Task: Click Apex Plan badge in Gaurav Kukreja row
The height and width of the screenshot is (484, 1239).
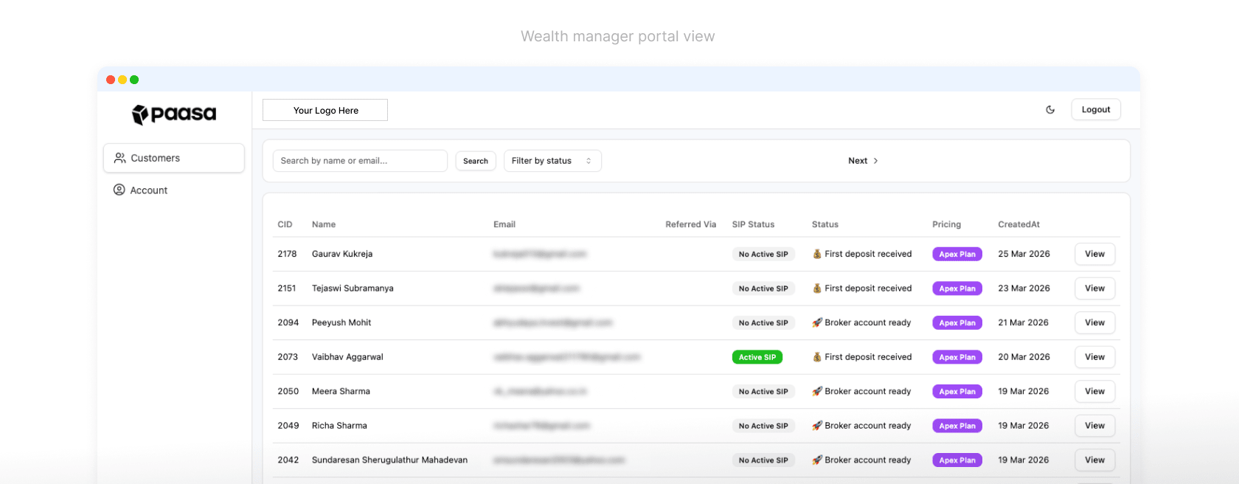Action: click(x=957, y=254)
